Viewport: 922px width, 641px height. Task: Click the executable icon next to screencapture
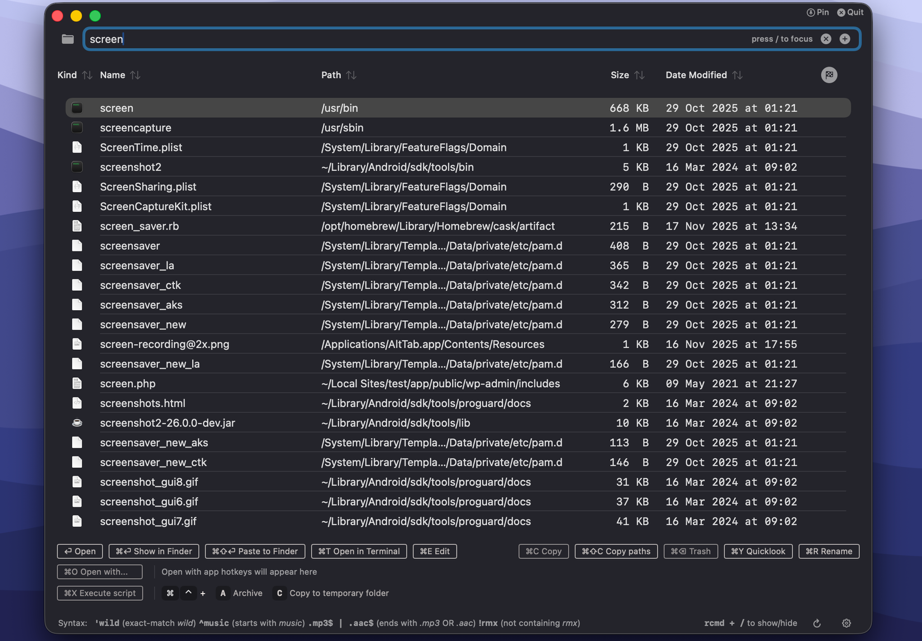tap(77, 128)
